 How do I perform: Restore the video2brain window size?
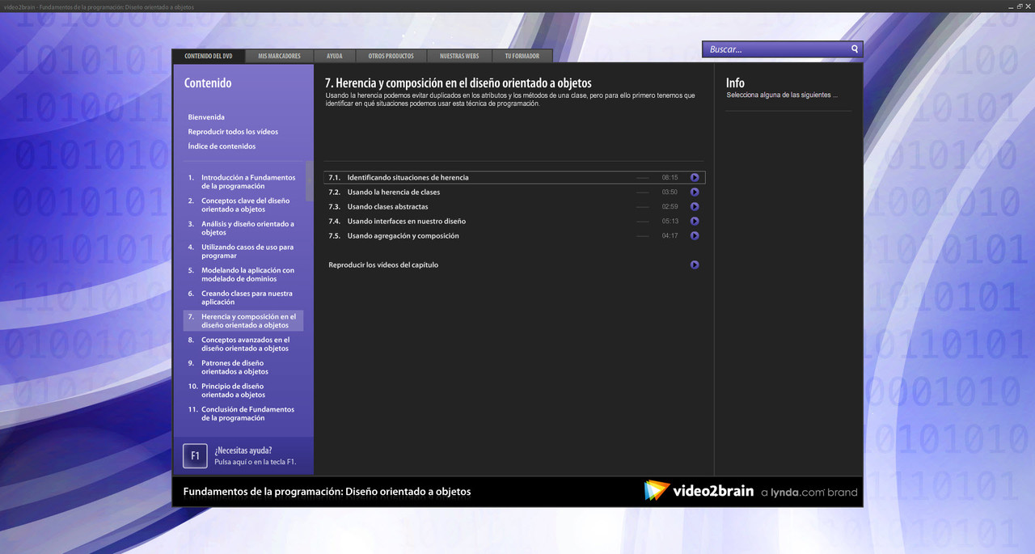coord(1020,6)
